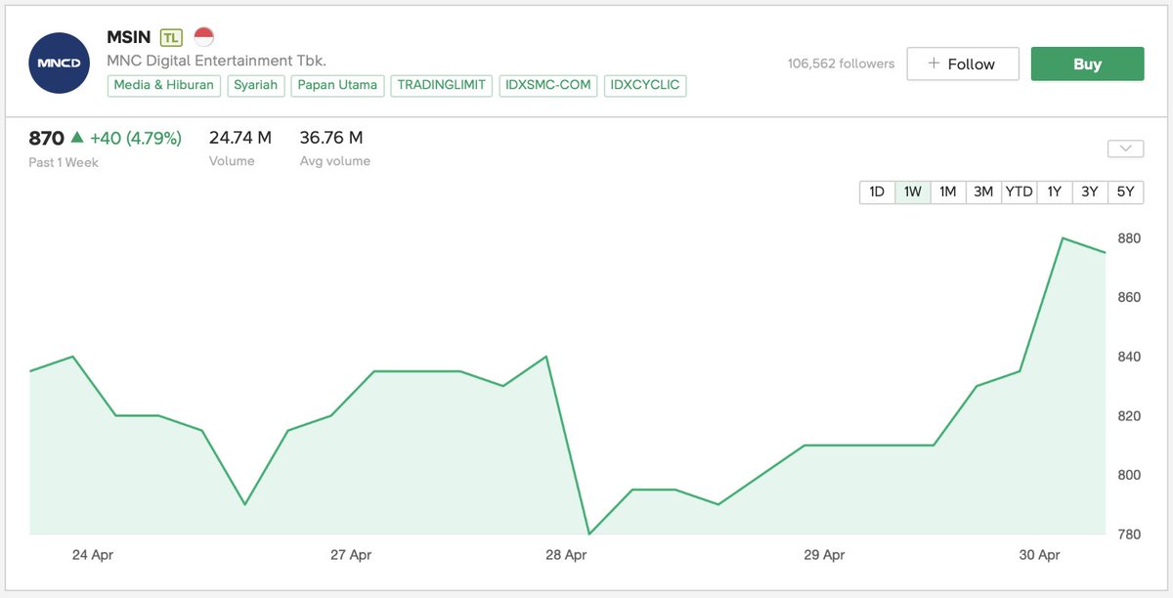Open the Syariah tag

255,85
